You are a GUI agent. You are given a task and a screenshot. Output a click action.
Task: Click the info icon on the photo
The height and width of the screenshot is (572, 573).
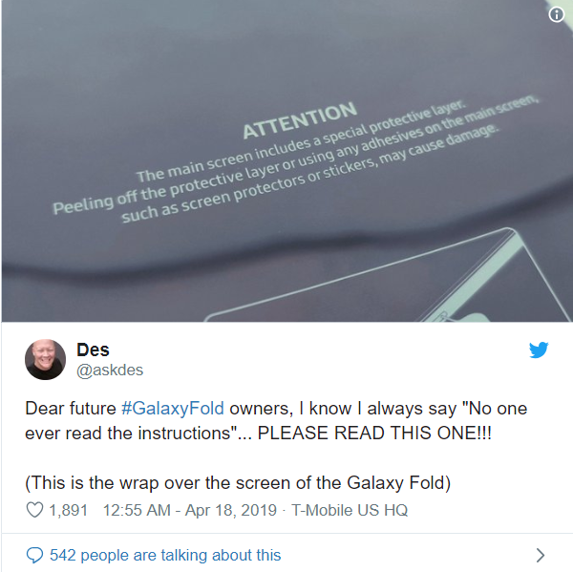[556, 15]
